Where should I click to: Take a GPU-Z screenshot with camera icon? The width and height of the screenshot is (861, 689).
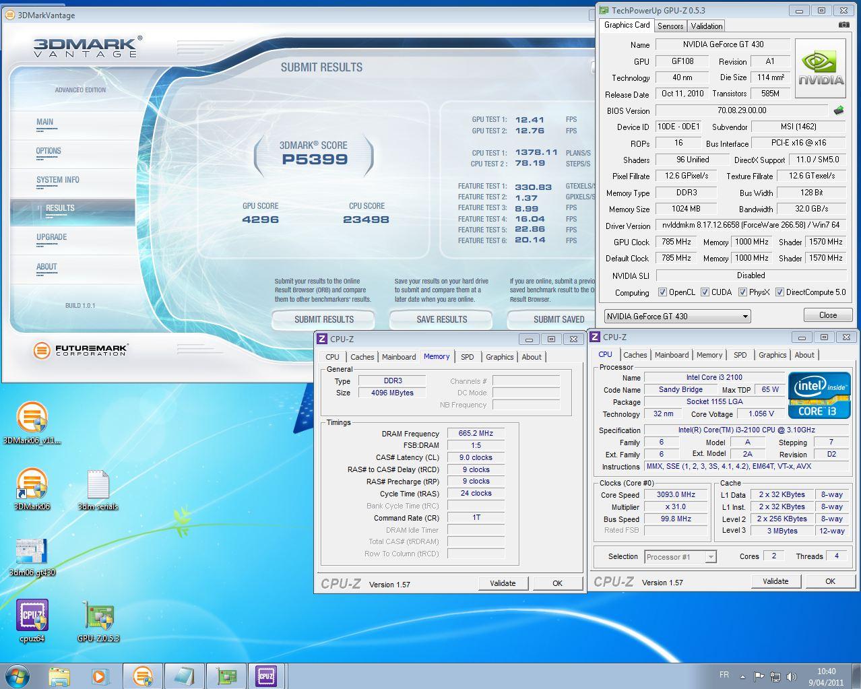[x=843, y=25]
